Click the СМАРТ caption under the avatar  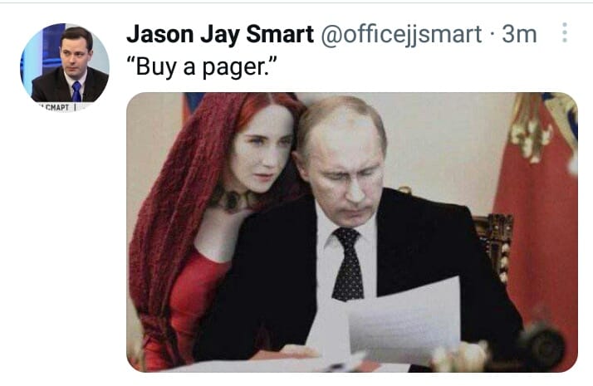click(x=57, y=108)
